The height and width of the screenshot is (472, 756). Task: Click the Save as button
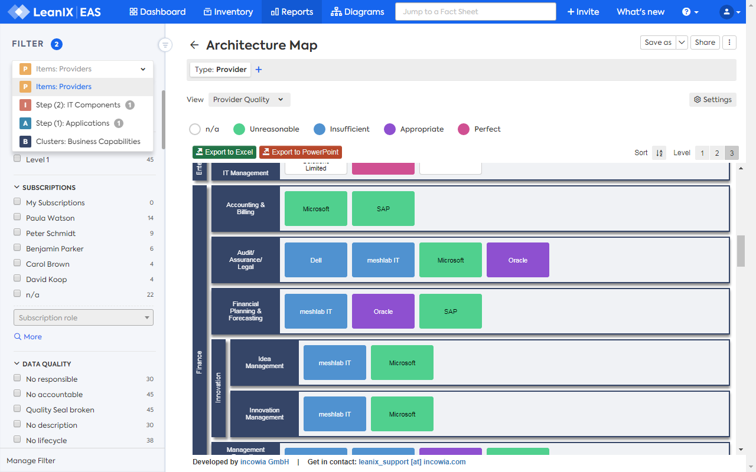click(x=658, y=42)
